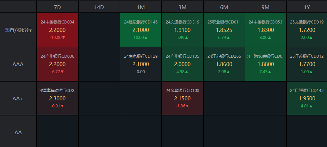Image resolution: width=327 pixels, height=147 pixels.
Task: Choose the 3M column header
Action: [x=182, y=7]
